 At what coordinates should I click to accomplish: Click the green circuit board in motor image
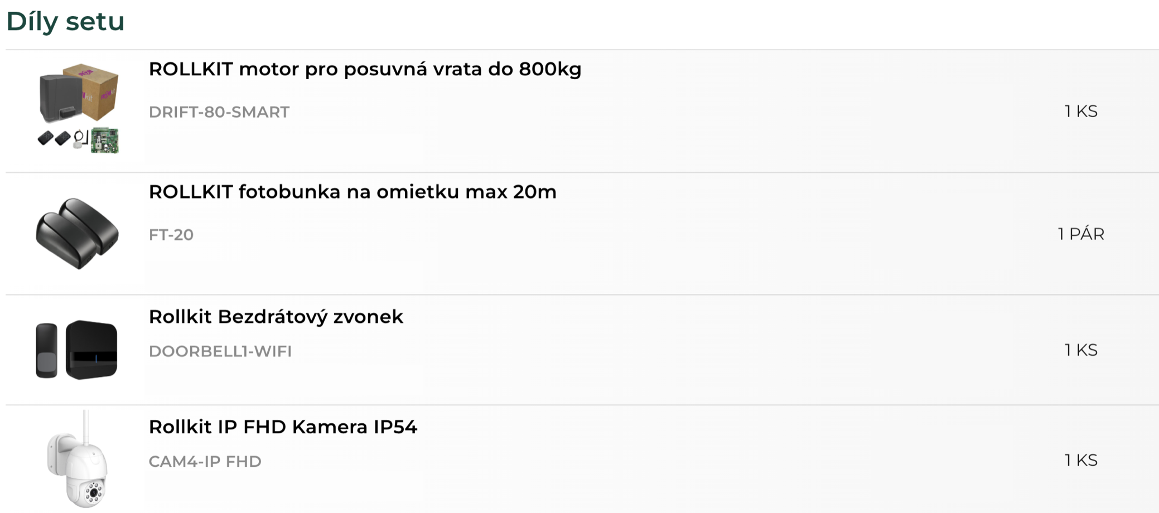click(105, 141)
